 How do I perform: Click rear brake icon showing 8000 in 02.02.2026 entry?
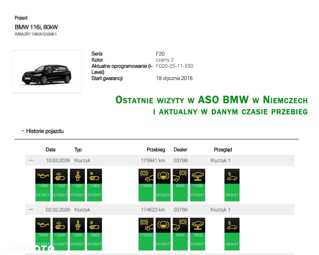coord(180,225)
